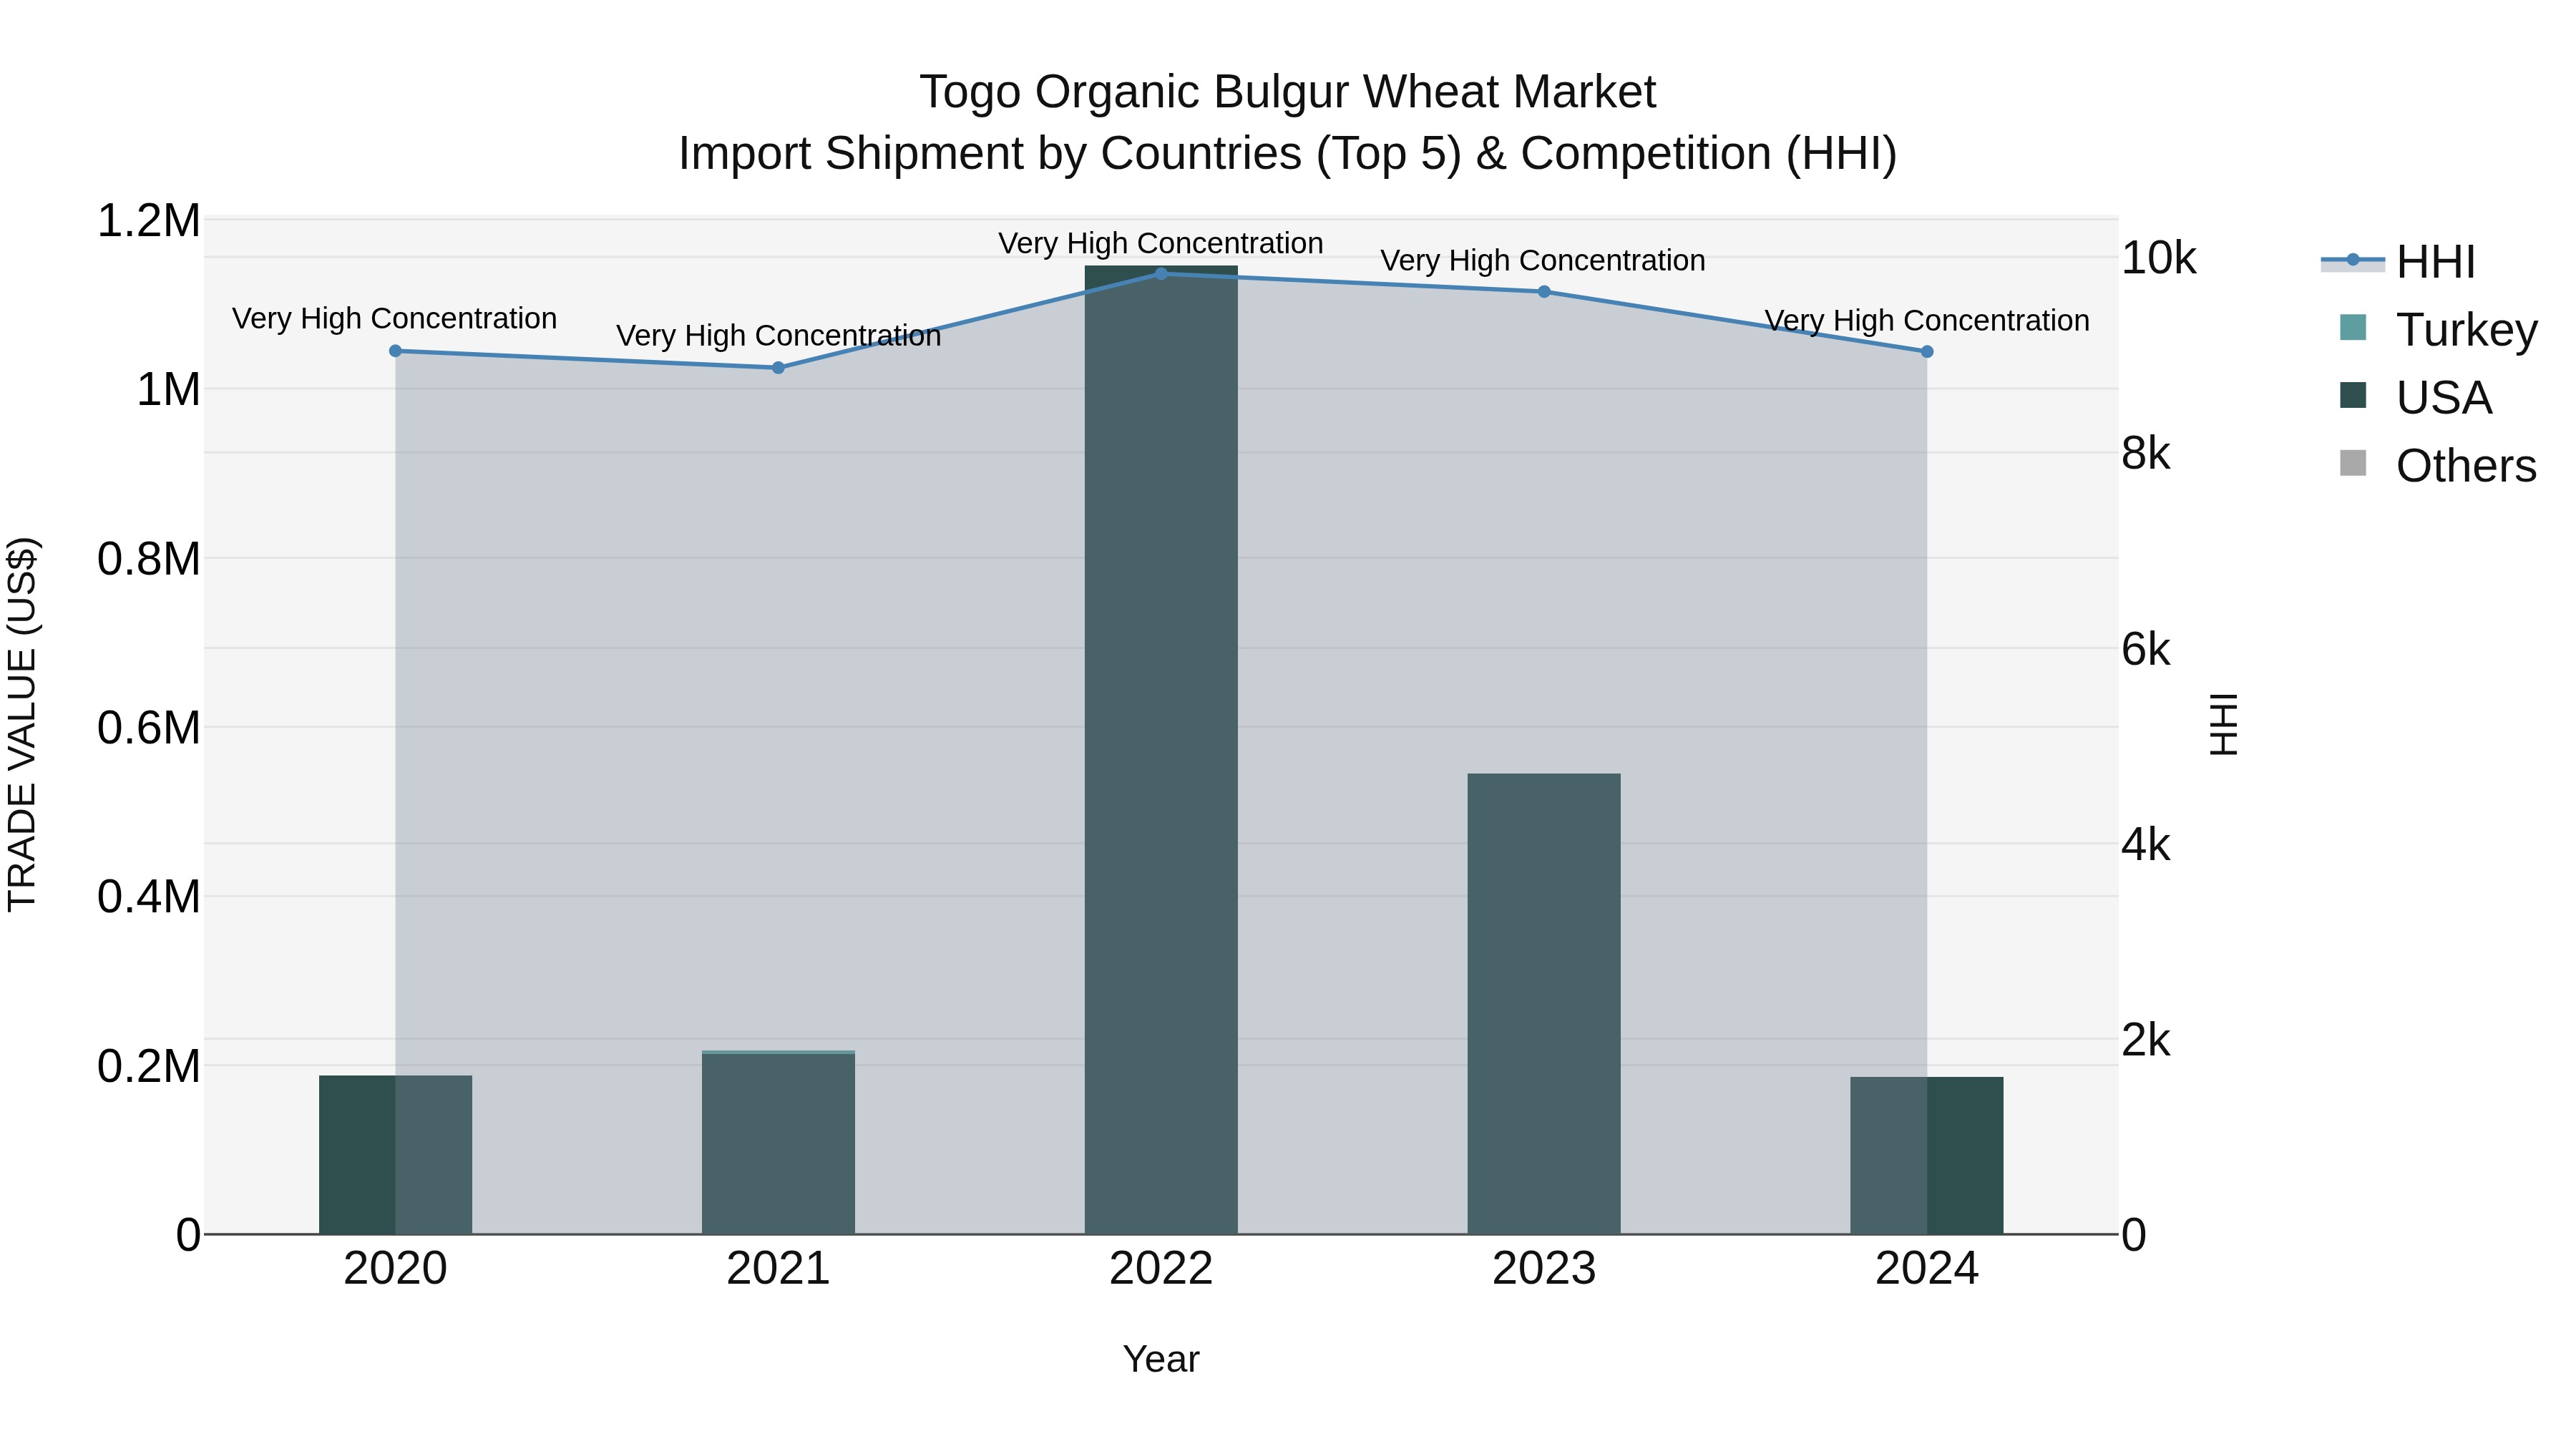Click the HHI data point for 2023
This screenshot has width=2576, height=1449.
pyautogui.click(x=1544, y=292)
